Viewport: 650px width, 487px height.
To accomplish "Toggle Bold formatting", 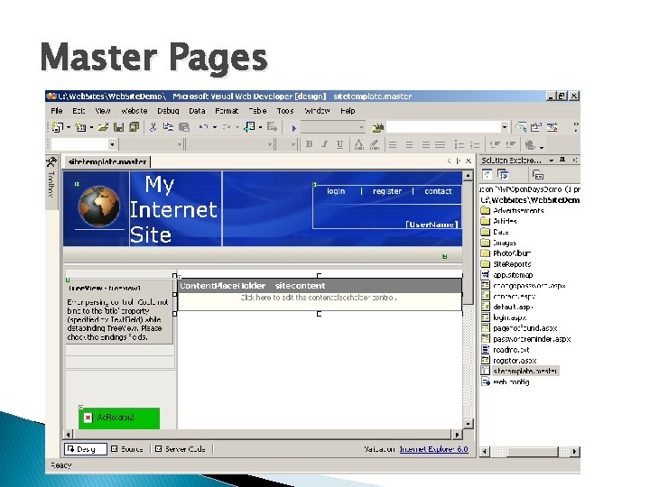I will point(309,144).
